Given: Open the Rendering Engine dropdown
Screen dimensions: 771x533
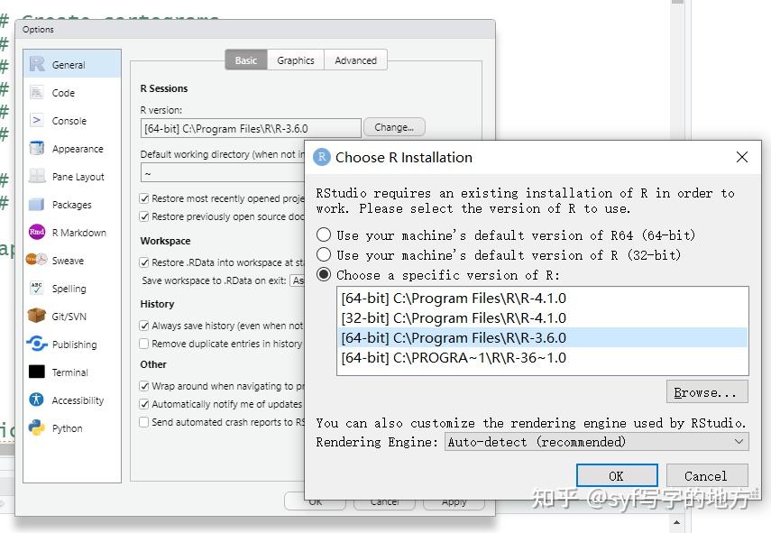Looking at the screenshot, I should point(596,442).
